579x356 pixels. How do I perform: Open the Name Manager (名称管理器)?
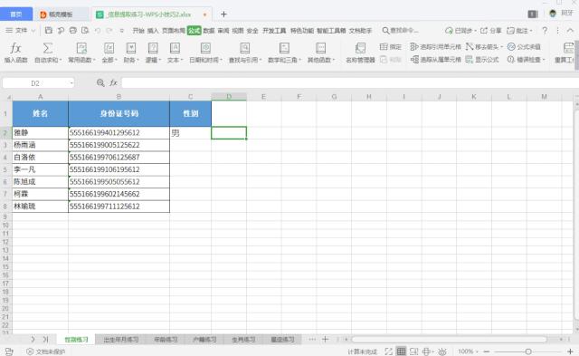360,53
